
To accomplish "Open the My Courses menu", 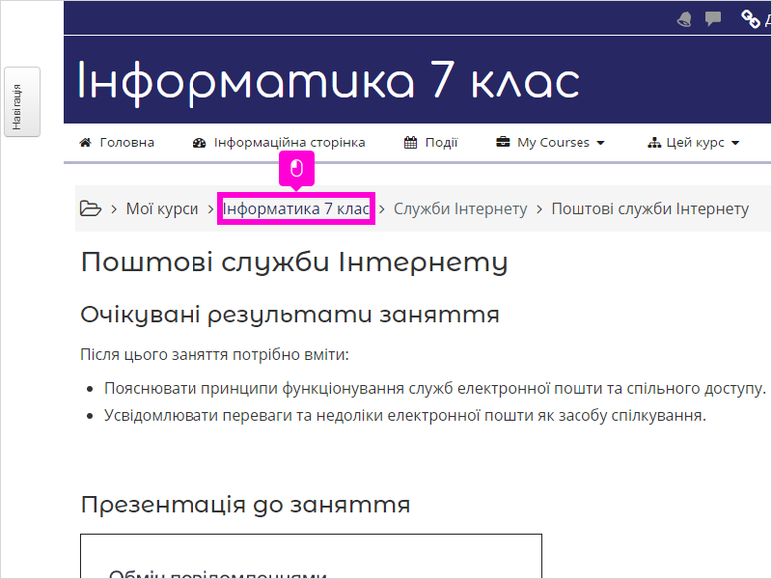I will [553, 143].
